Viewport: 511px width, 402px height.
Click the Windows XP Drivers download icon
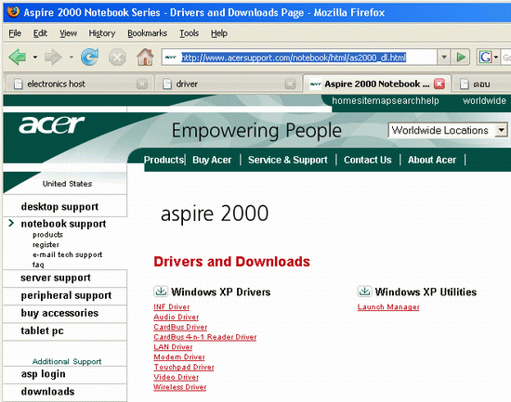coord(161,292)
